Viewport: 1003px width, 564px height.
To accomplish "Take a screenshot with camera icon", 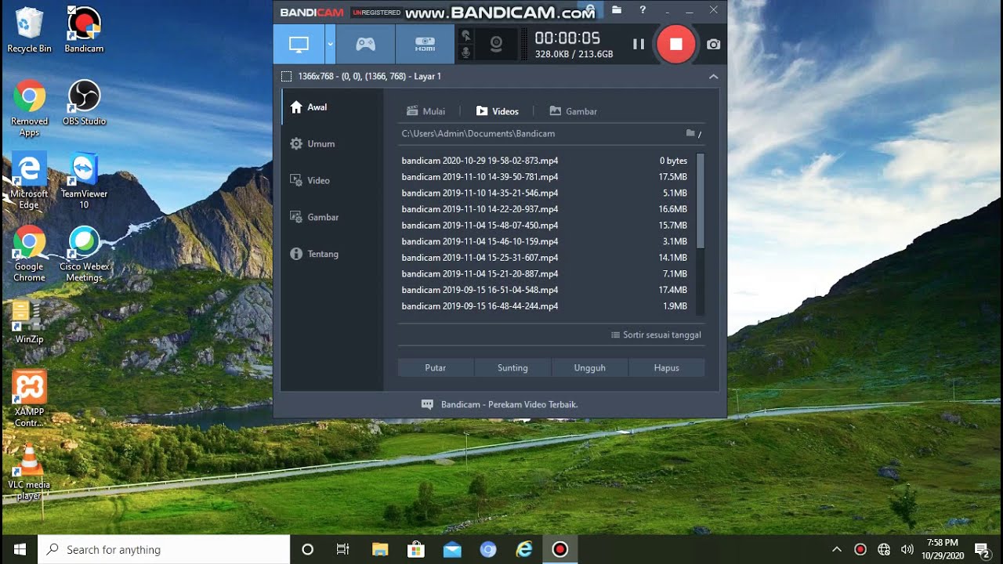I will coord(713,45).
